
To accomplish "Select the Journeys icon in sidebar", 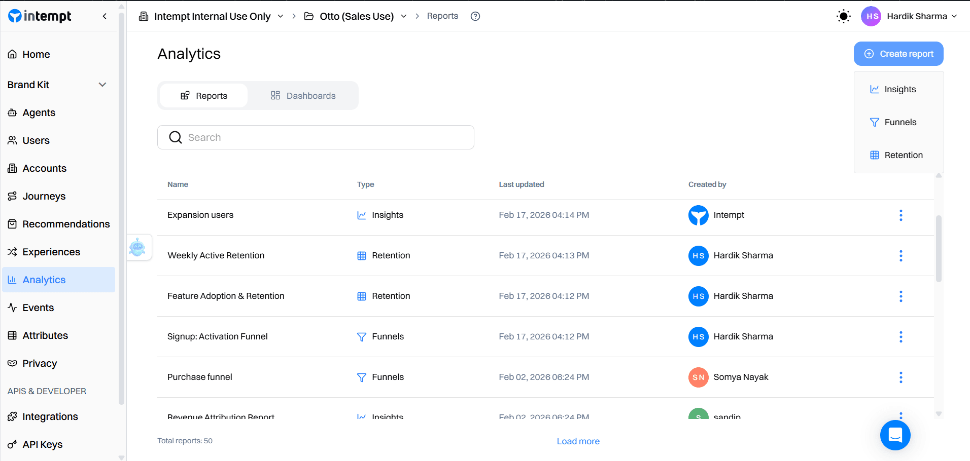I will click(x=12, y=196).
